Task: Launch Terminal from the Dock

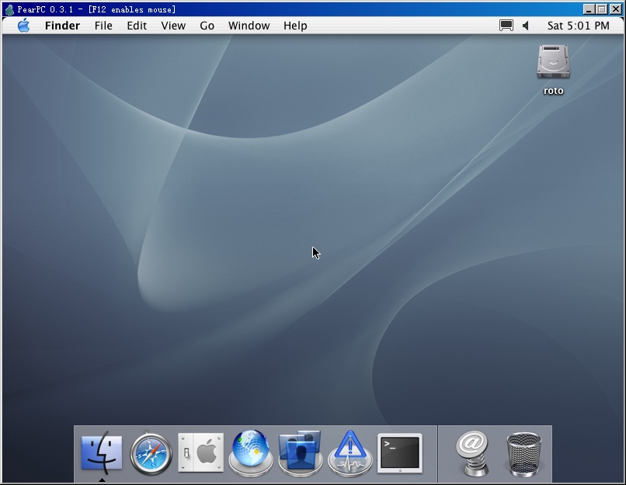Action: (x=400, y=453)
